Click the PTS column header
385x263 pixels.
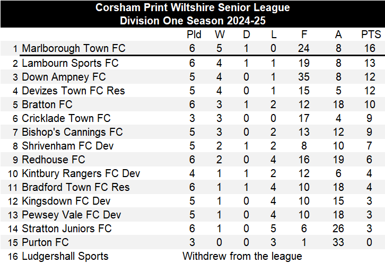click(x=371, y=35)
